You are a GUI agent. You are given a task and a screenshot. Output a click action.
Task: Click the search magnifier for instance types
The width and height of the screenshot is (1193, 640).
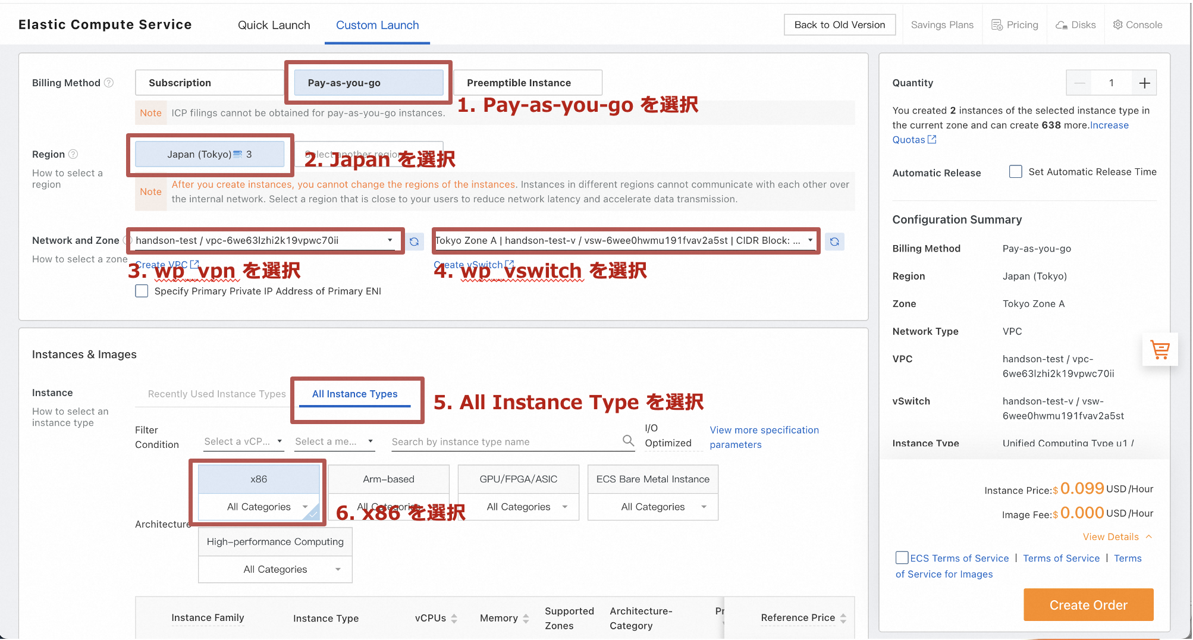[628, 441]
